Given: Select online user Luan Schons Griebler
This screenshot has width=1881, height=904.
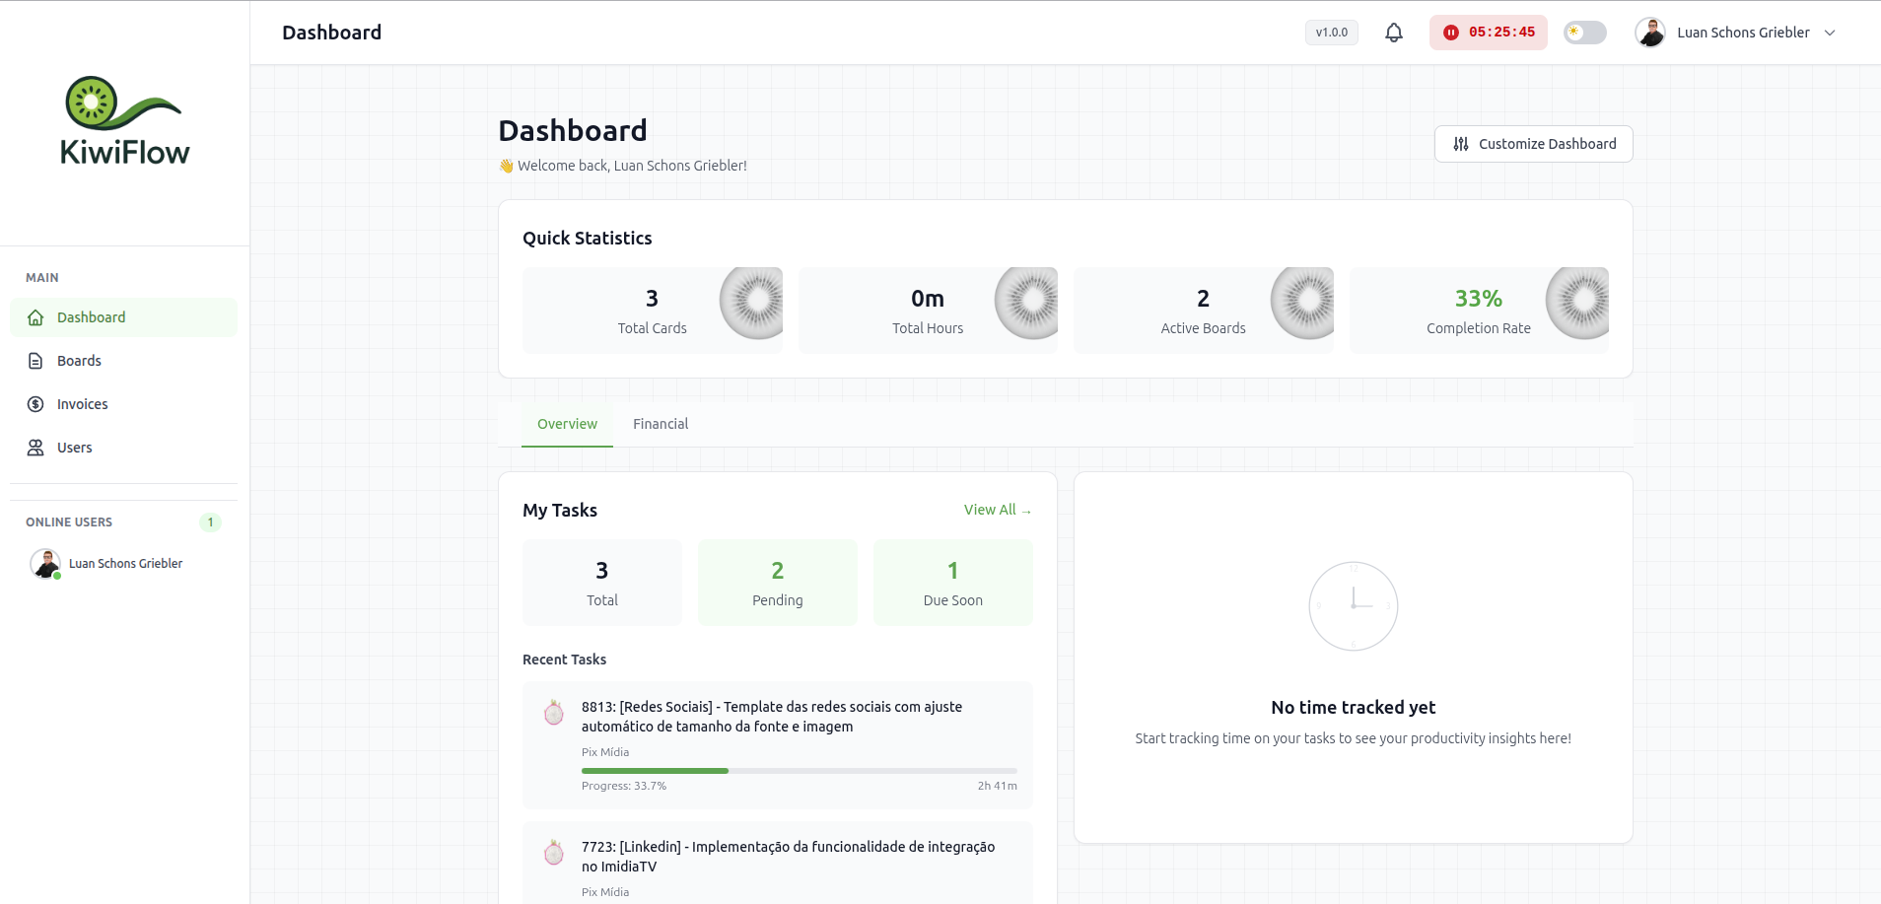Looking at the screenshot, I should point(125,564).
